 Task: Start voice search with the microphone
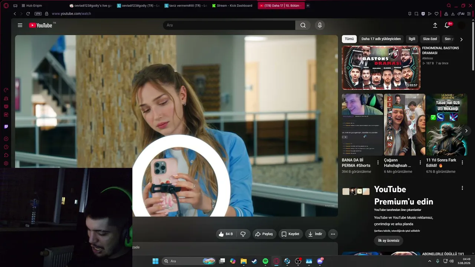(x=320, y=25)
